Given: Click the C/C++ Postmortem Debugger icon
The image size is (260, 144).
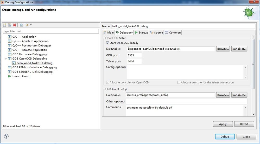Looking at the screenshot, I should click(10, 45).
